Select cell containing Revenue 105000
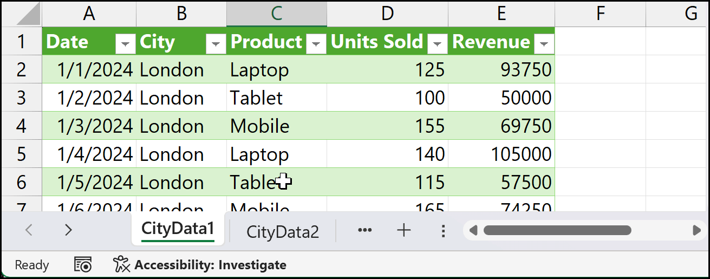710x279 pixels. 501,154
